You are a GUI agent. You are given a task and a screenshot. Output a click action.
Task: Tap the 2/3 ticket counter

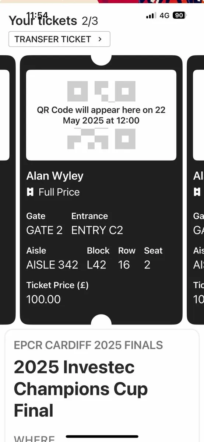[90, 21]
